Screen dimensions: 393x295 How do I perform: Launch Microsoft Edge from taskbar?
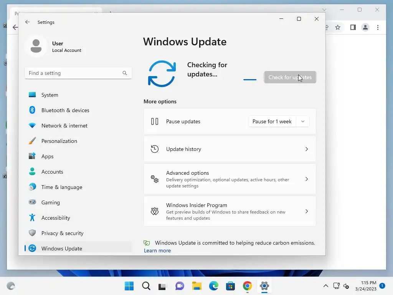(x=213, y=286)
